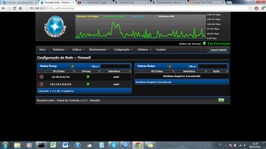Click the address bar URL
The width and height of the screenshot is (266, 149).
52,8
